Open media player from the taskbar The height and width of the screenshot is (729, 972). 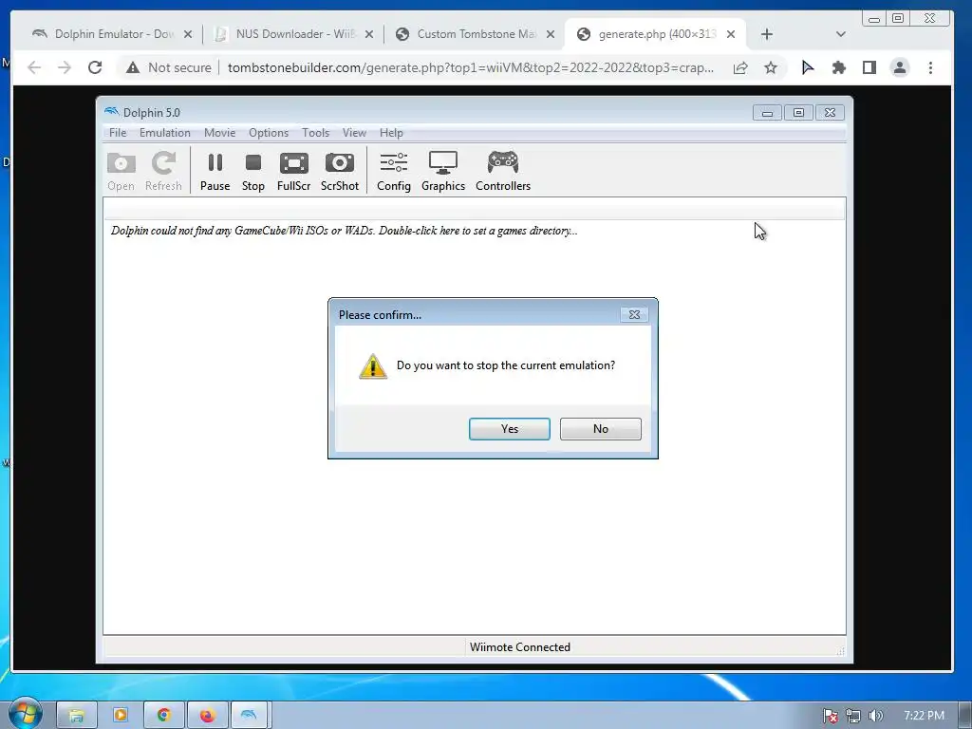(121, 716)
